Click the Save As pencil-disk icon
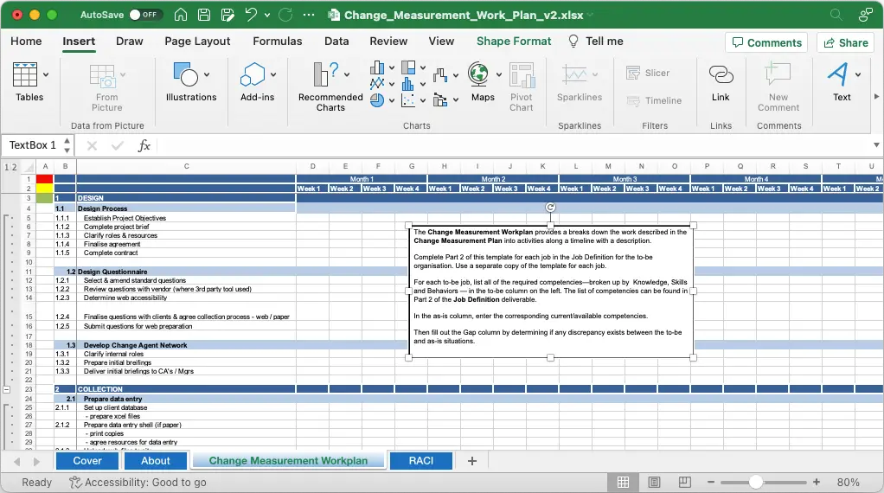This screenshot has height=493, width=884. coord(227,15)
